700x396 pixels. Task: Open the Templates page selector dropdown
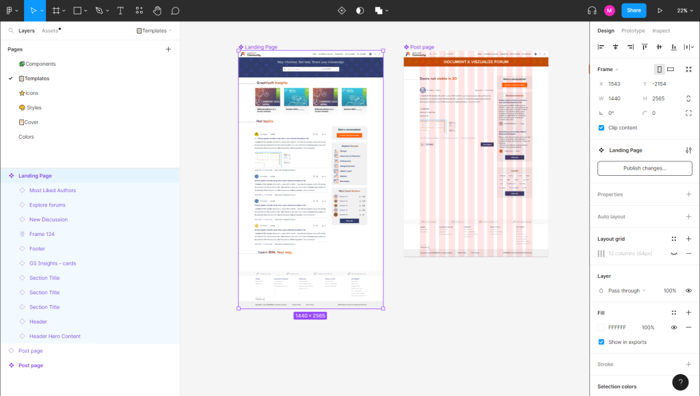coord(154,31)
